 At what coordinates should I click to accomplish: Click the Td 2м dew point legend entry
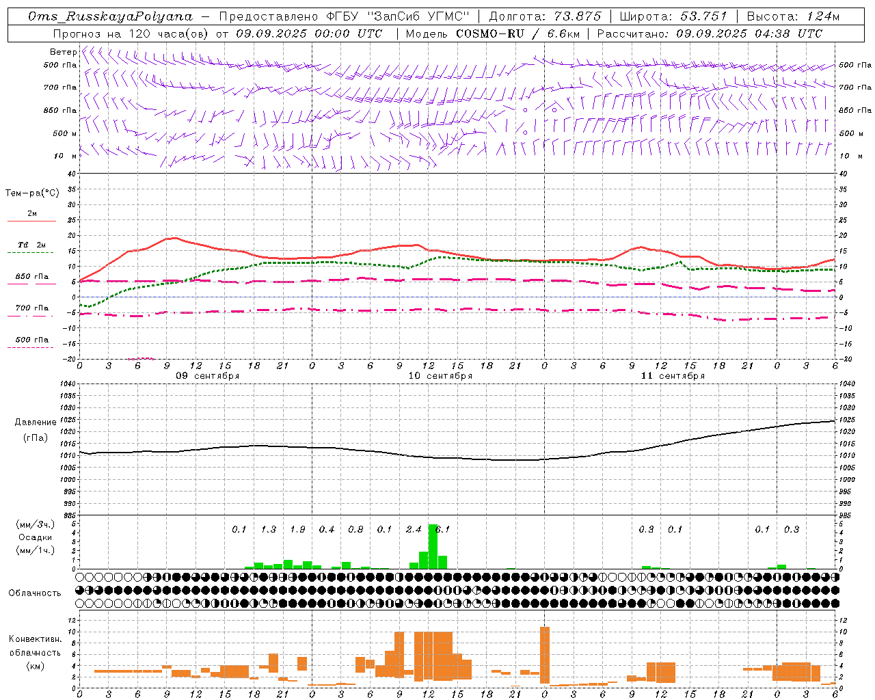[32, 245]
